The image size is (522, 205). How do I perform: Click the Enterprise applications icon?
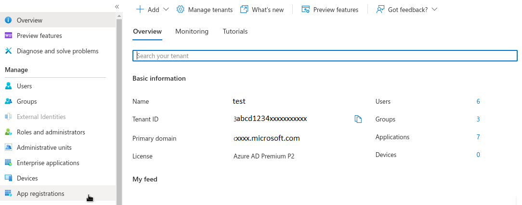pyautogui.click(x=8, y=163)
